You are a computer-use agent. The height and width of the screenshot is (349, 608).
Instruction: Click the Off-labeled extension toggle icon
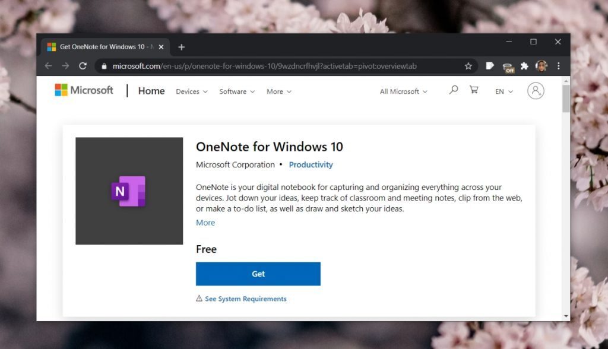point(508,66)
